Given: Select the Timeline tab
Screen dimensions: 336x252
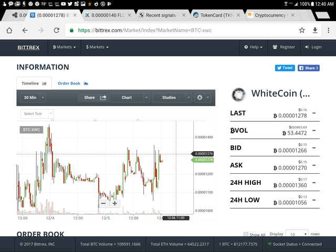Looking at the screenshot, I should point(34,83).
